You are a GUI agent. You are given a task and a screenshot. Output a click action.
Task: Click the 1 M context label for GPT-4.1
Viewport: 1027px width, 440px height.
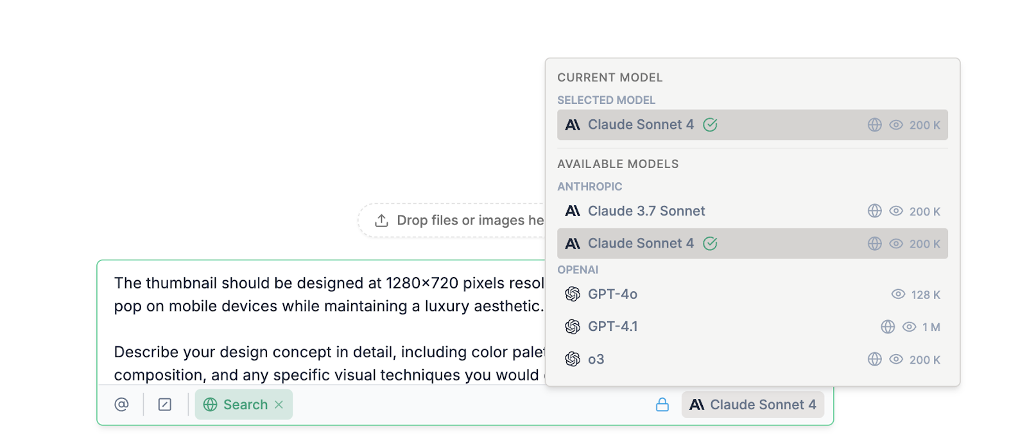tap(931, 327)
